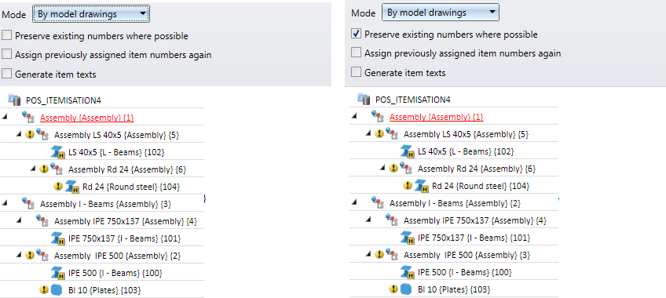
Task: Click the warning icon on Assembly IPE 500 {3}
Action: (379, 254)
